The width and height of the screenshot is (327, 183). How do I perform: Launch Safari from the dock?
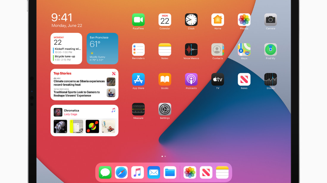point(121,172)
